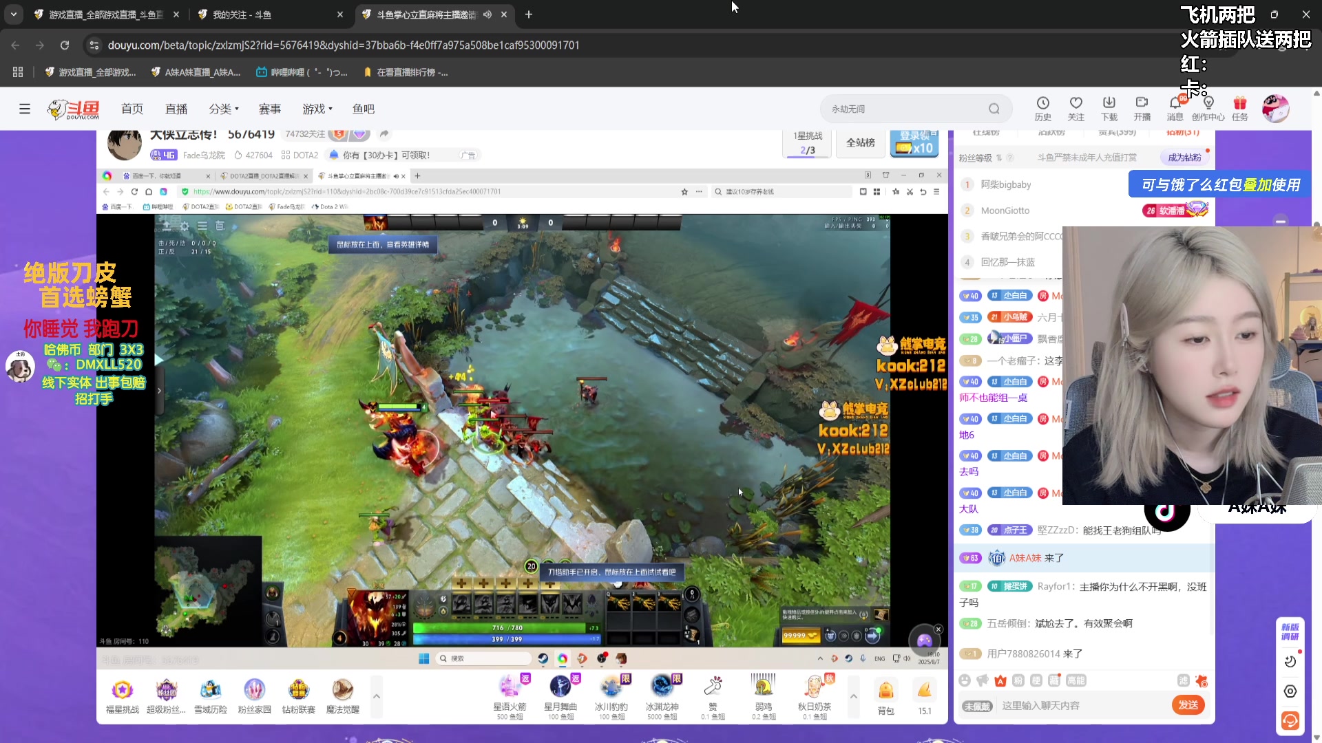1322x743 pixels.
Task: Open the 历史 history icon
Action: coord(1043,109)
